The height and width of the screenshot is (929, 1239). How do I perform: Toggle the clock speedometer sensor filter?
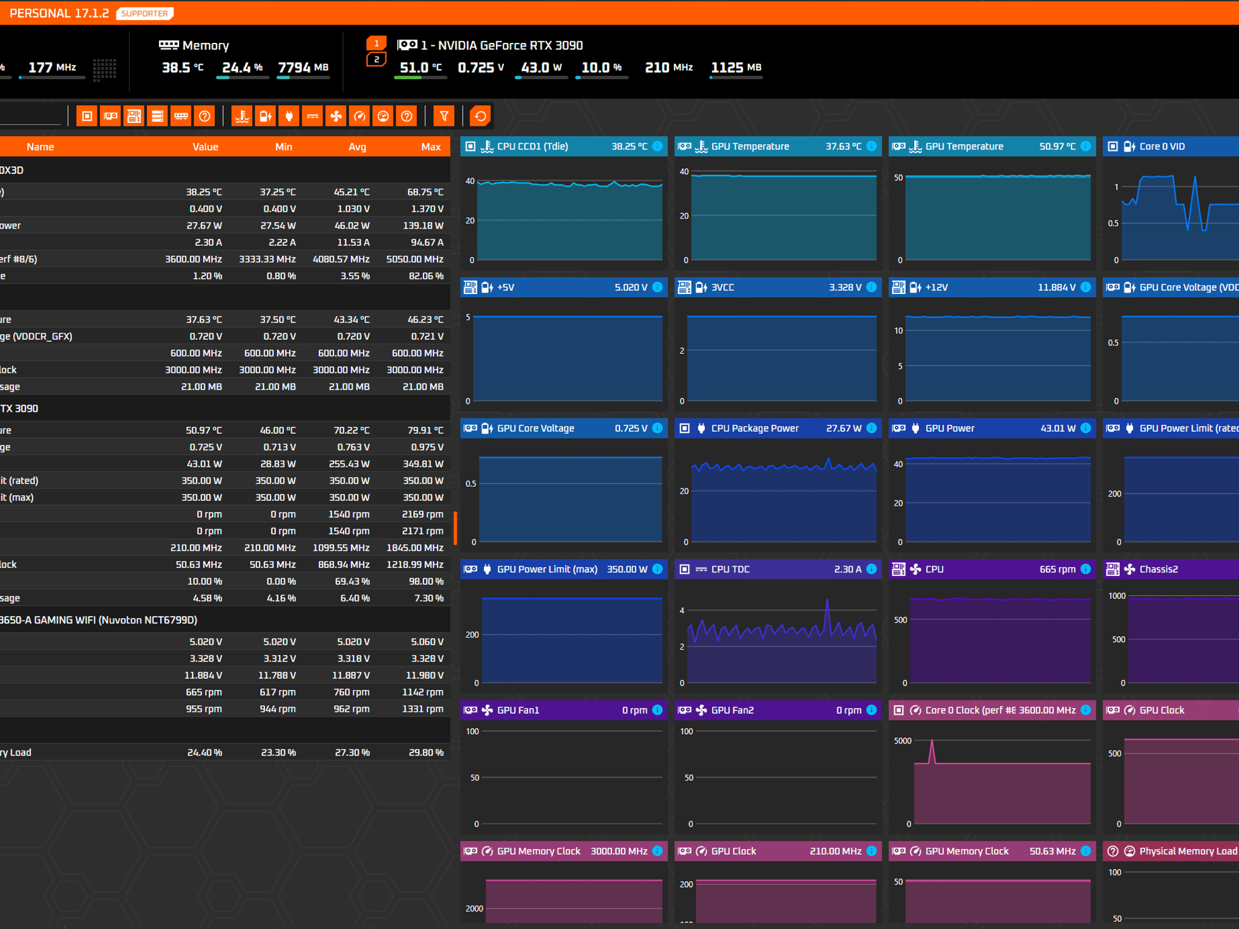(360, 116)
